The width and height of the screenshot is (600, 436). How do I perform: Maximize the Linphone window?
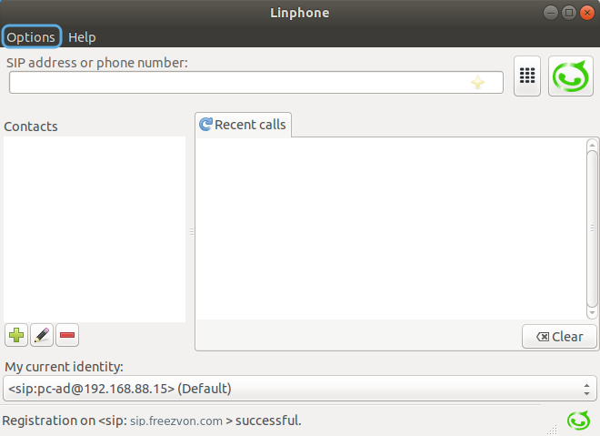[568, 13]
